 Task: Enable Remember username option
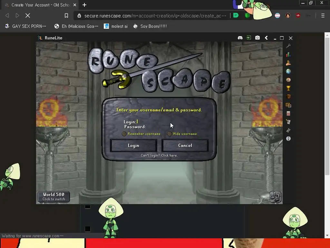click(x=124, y=134)
